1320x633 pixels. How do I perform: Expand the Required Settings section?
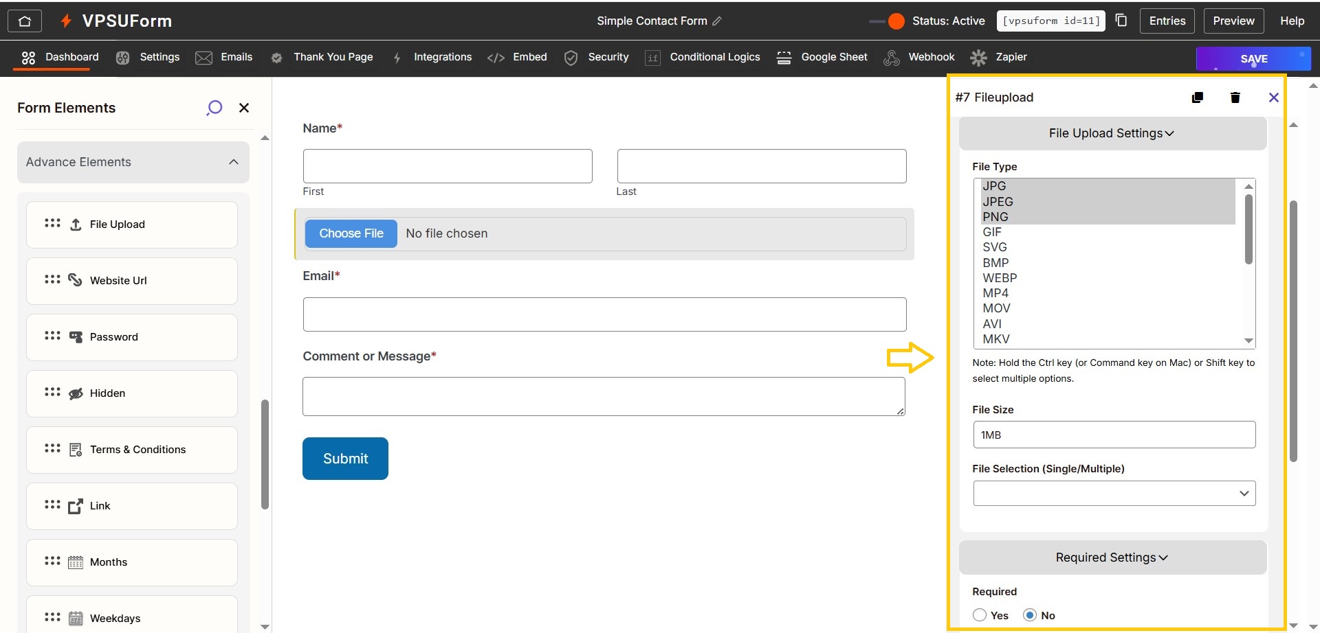tap(1112, 557)
